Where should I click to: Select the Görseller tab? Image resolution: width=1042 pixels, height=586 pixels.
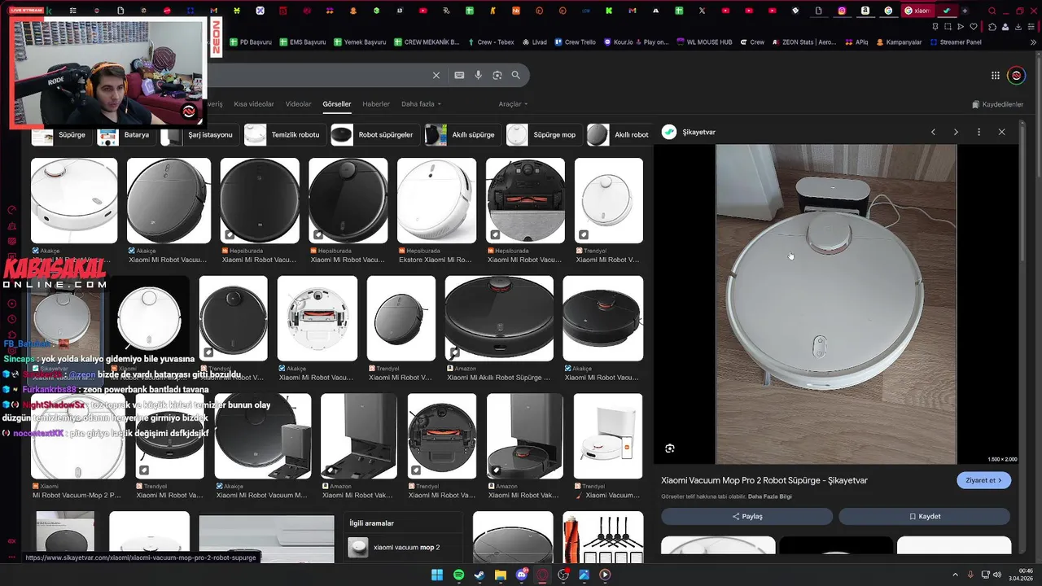(x=337, y=104)
